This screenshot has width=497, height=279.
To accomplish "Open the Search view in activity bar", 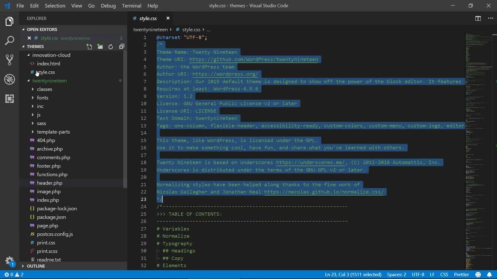I will (9, 40).
